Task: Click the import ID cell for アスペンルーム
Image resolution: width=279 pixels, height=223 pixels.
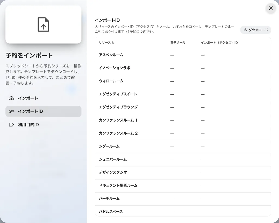Action: click(202, 55)
